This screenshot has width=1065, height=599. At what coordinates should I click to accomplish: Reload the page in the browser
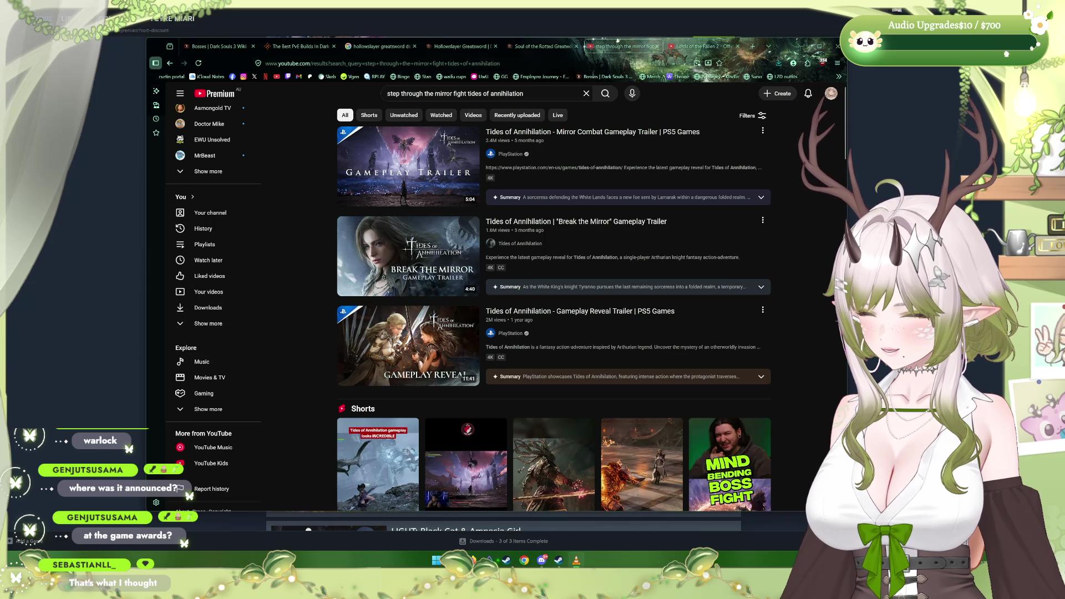coord(198,63)
